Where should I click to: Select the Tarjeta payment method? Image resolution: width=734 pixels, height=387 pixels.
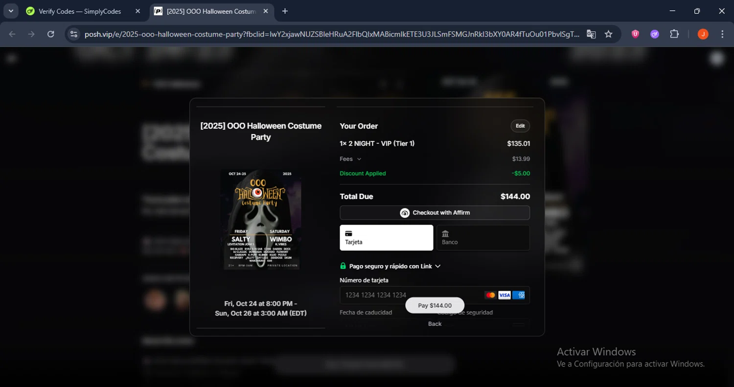[387, 238]
